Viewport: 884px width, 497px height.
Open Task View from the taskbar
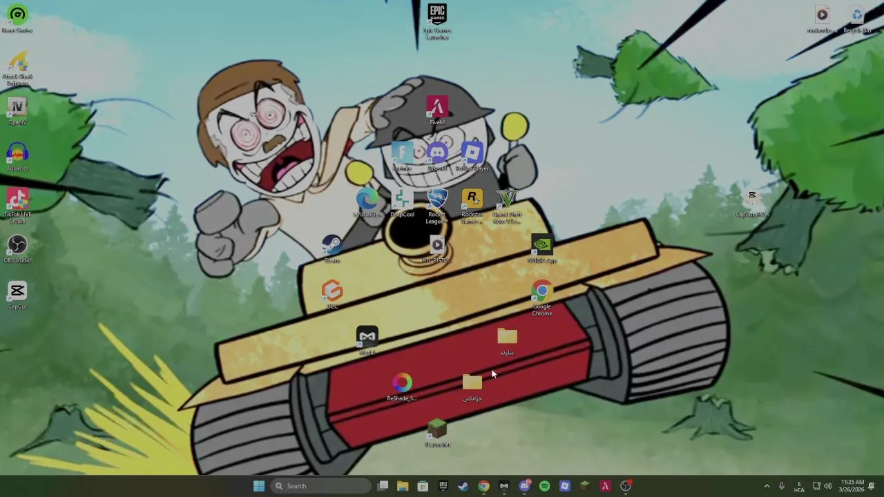pyautogui.click(x=383, y=486)
